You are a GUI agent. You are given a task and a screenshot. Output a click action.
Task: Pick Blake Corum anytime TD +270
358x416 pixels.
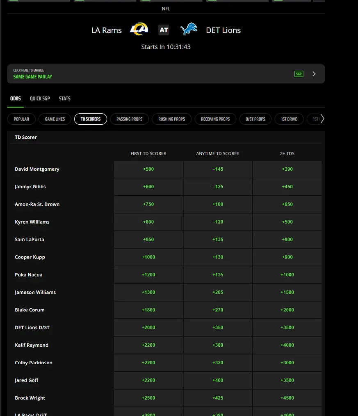click(218, 310)
